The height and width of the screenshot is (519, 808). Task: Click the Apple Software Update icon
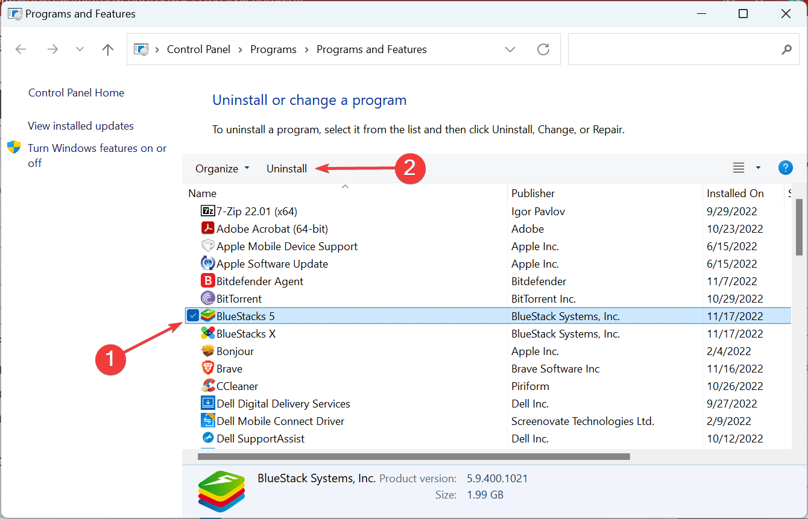pos(207,263)
